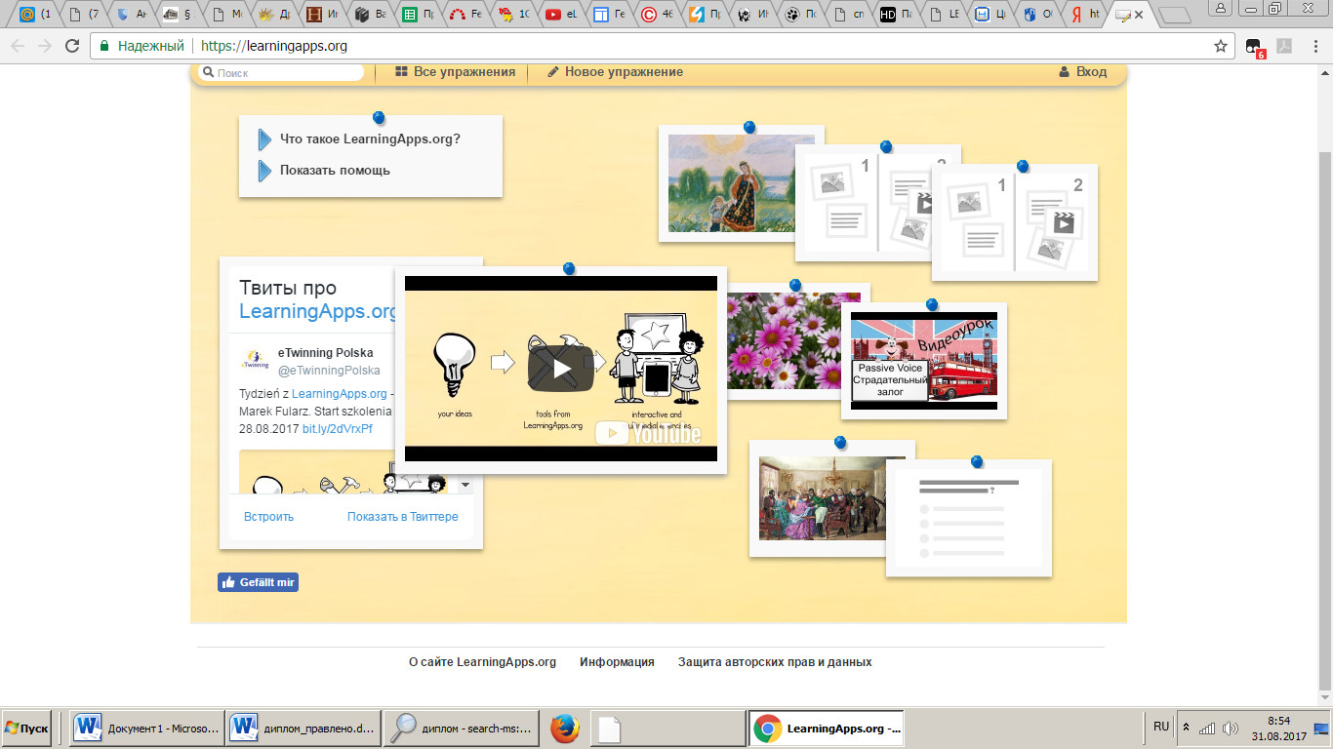Open the Информация footer link

coord(617,662)
